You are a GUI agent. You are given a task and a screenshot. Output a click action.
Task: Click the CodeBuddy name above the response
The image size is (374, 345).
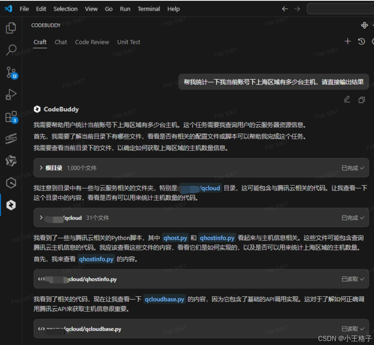61,109
